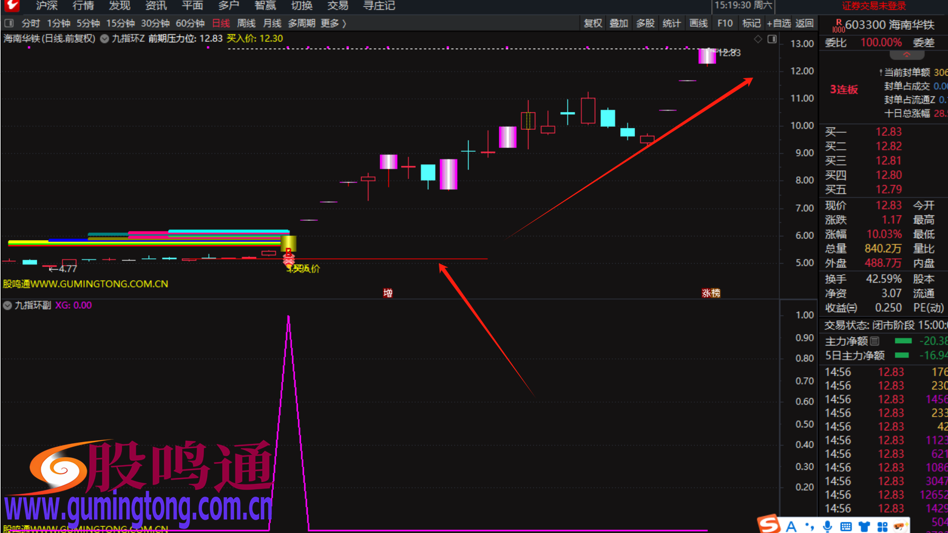Image resolution: width=948 pixels, height=533 pixels.
Task: Open the 行情 menu
Action: click(83, 6)
